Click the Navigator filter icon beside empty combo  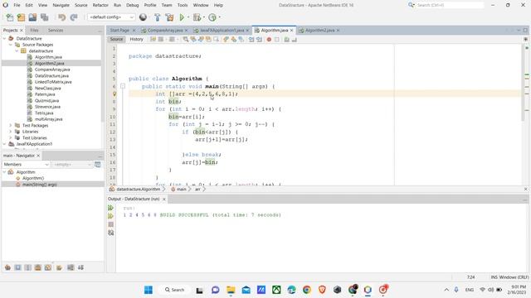tap(98, 165)
